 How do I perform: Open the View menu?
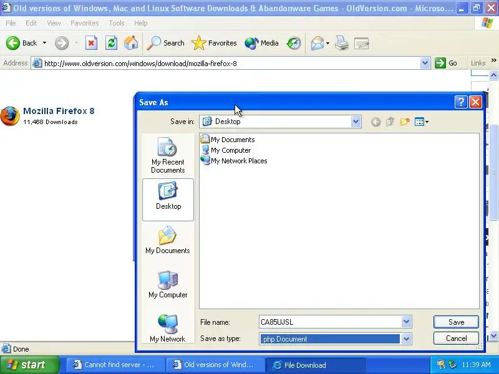pyautogui.click(x=54, y=23)
